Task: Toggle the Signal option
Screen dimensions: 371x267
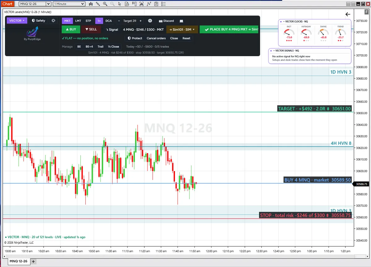Action: [x=112, y=30]
